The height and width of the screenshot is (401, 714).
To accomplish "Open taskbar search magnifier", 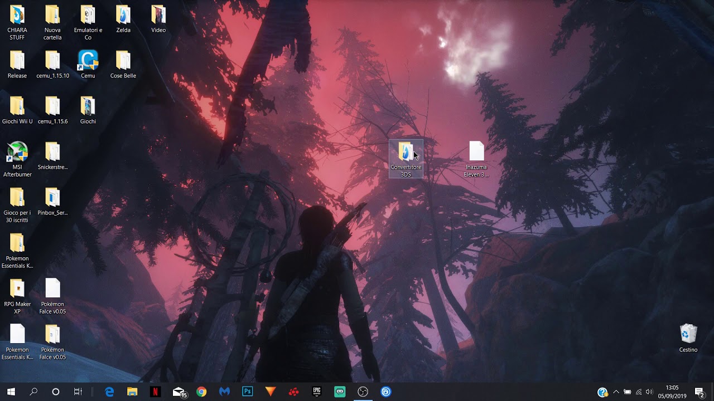I will [x=33, y=392].
